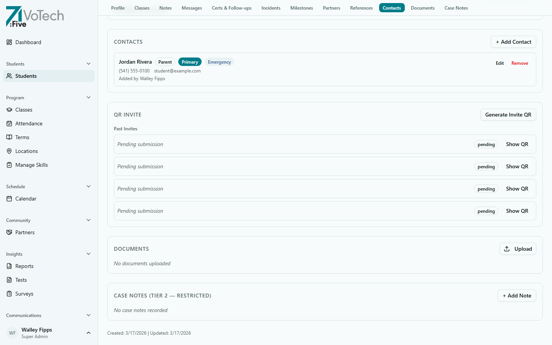Expand the Communications section
The image size is (552, 345).
(89, 315)
